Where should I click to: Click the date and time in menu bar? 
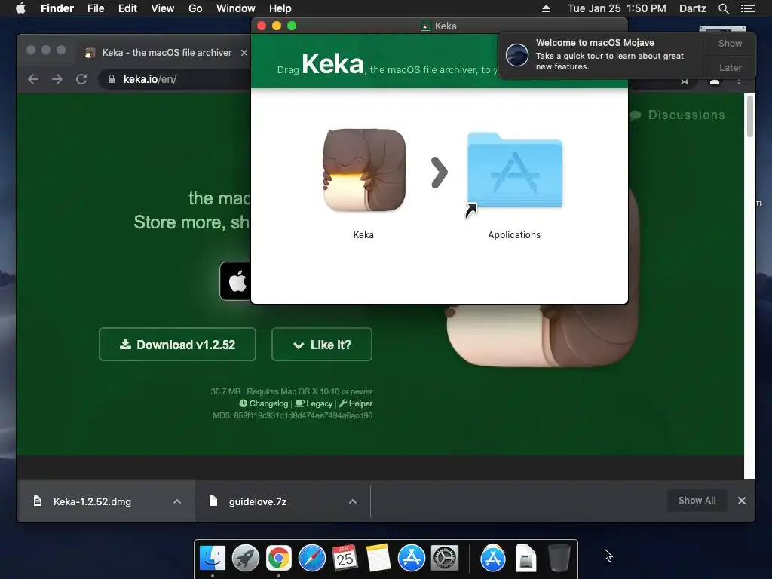click(617, 8)
